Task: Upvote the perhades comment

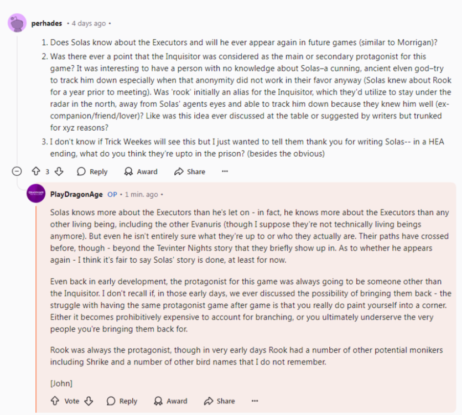Action: (x=37, y=172)
